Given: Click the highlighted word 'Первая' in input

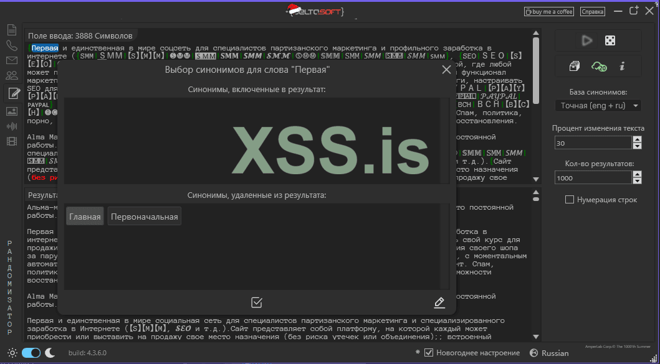Looking at the screenshot, I should pyautogui.click(x=45, y=49).
